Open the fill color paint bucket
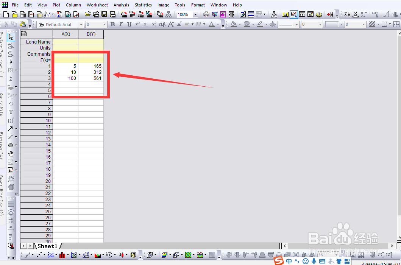 pyautogui.click(x=234, y=24)
